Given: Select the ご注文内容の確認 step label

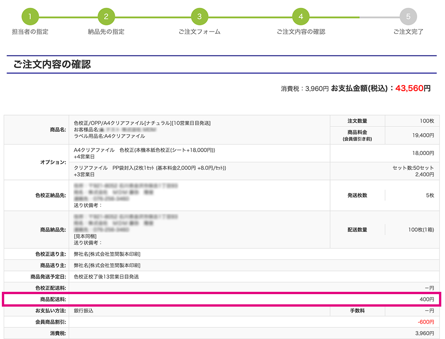Looking at the screenshot, I should 301,32.
